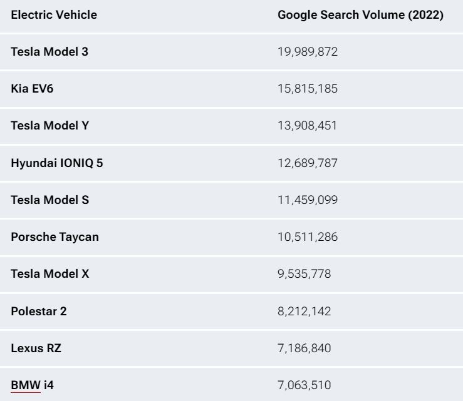Image resolution: width=463 pixels, height=401 pixels.
Task: Select the 12,689,787 value
Action: [x=308, y=163]
